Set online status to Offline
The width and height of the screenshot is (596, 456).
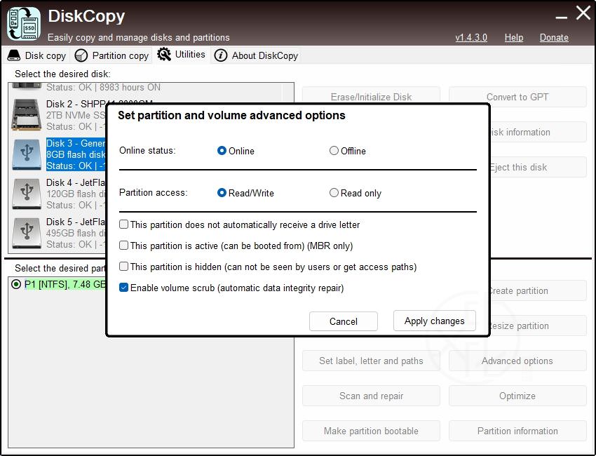[334, 151]
